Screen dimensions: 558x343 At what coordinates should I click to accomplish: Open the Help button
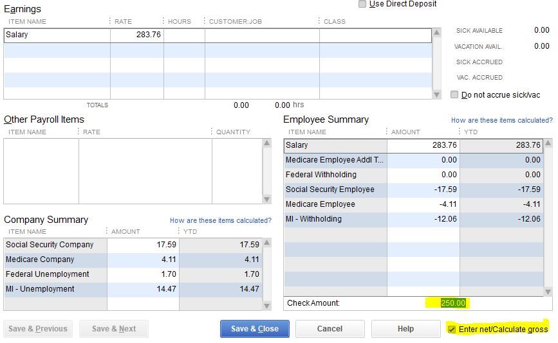(x=405, y=329)
